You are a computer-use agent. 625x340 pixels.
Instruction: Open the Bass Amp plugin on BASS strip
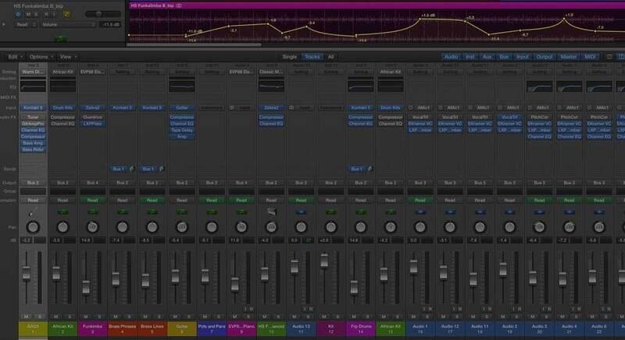tap(33, 143)
